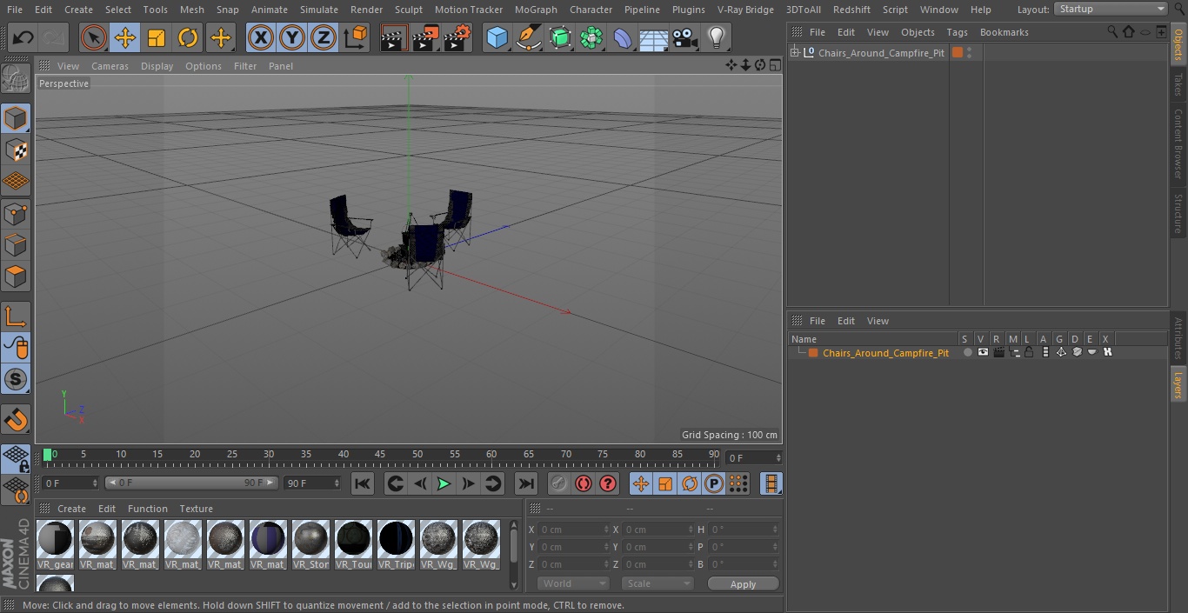1188x613 pixels.
Task: Open the World coordinate dropdown
Action: 572,583
